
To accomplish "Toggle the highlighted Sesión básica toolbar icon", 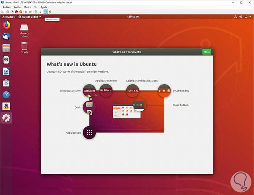I will tap(46, 12).
